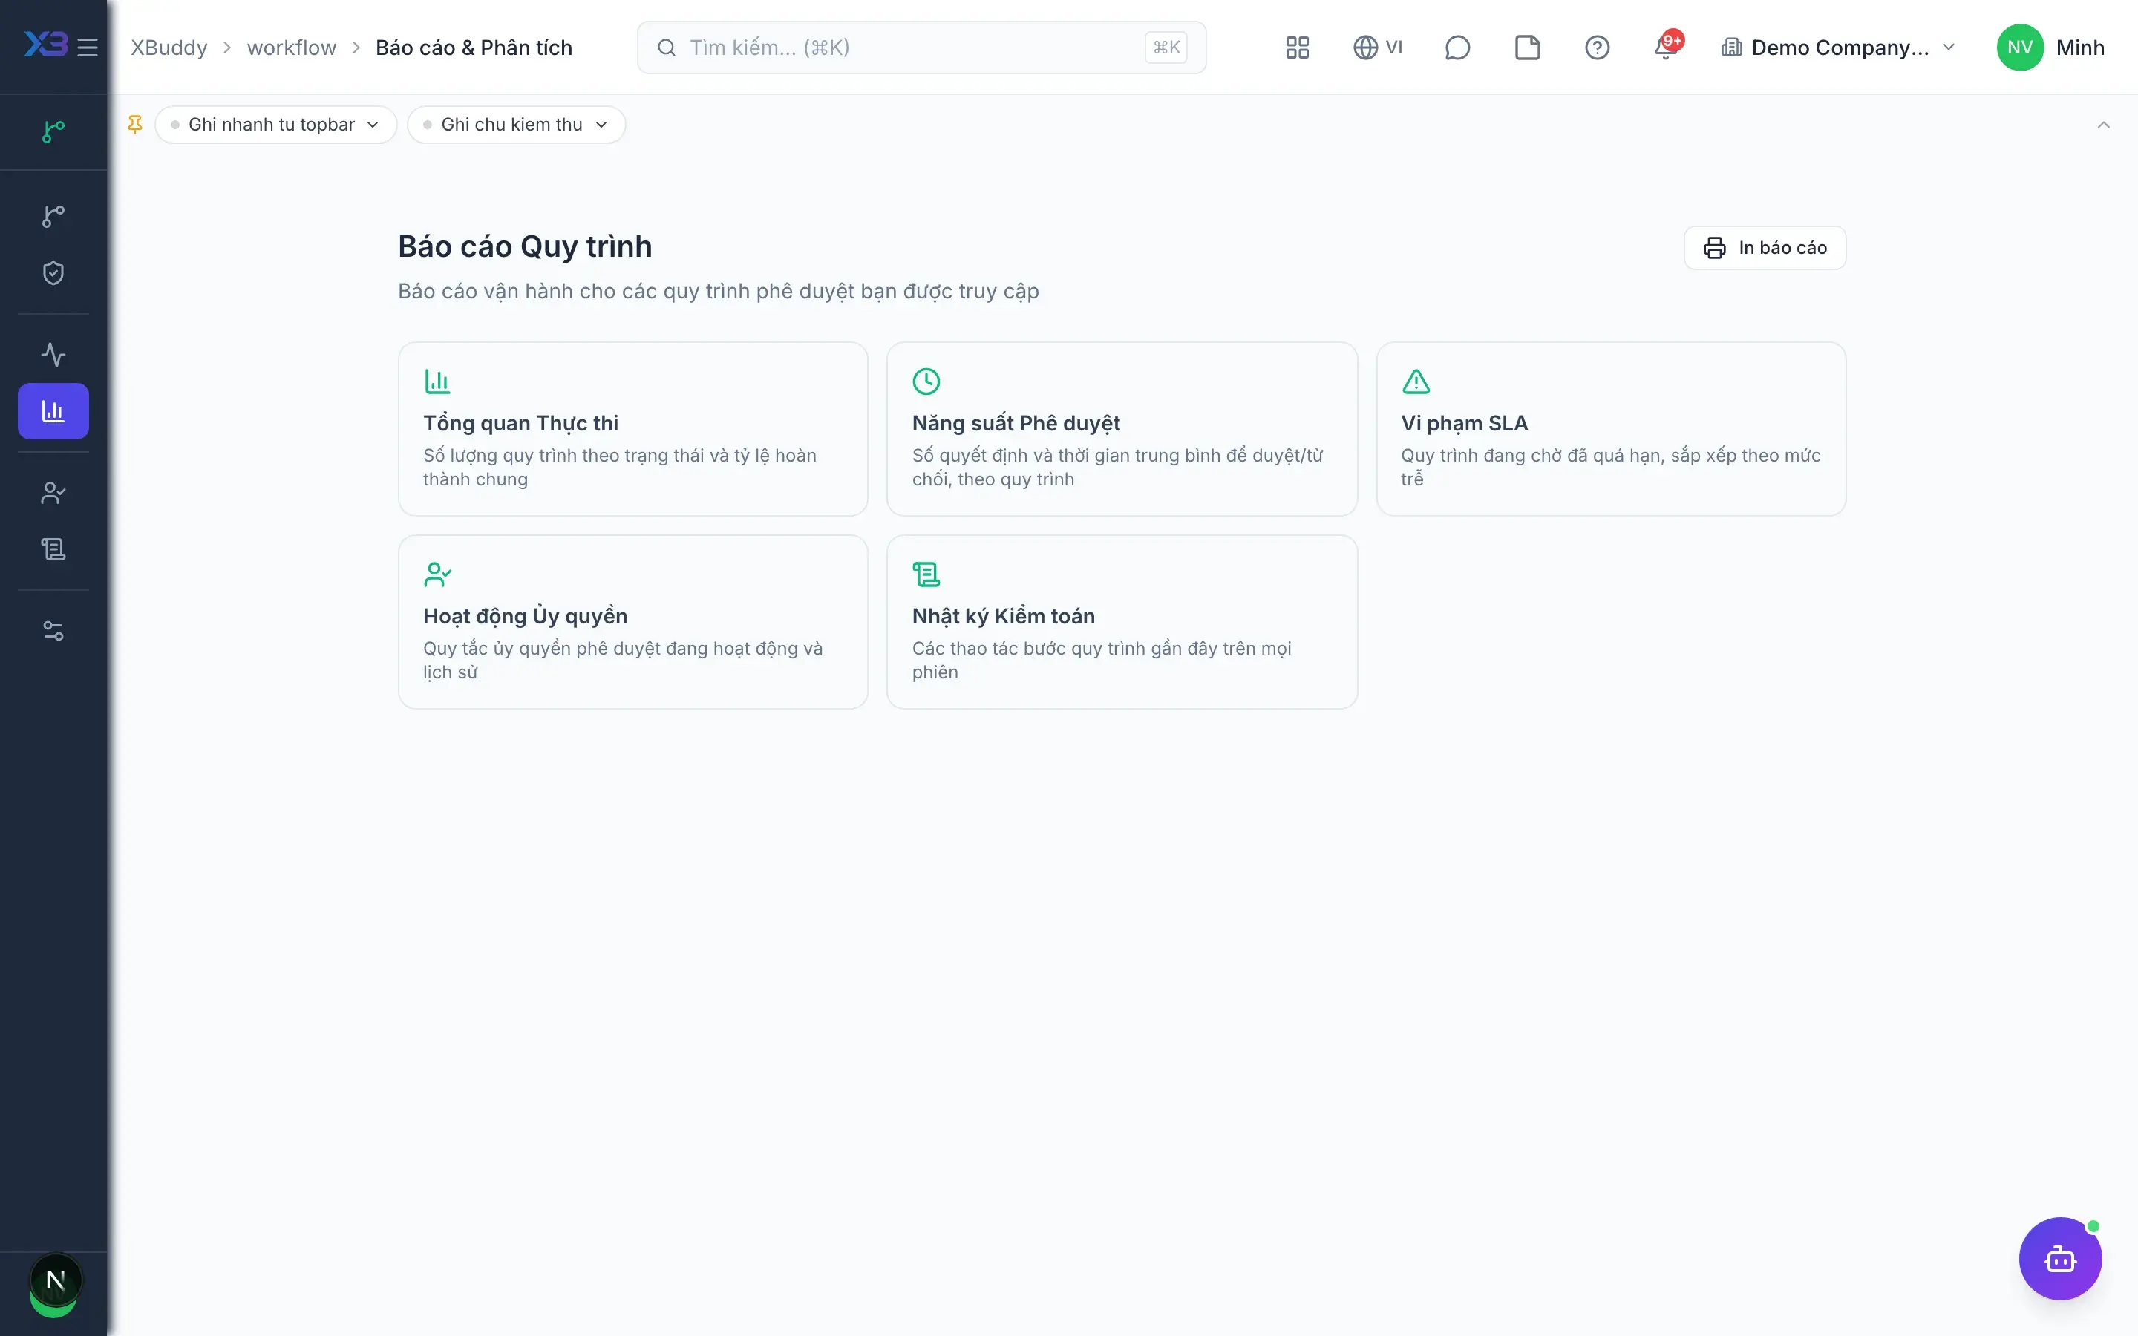Click the In báo cáo print button

[1765, 249]
